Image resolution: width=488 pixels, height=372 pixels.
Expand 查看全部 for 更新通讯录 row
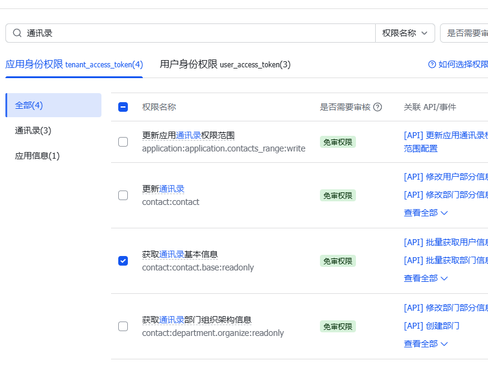click(x=426, y=213)
